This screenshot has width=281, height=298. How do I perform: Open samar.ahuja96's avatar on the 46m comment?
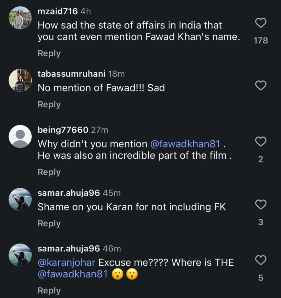pos(20,255)
